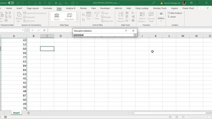Click the Remove Duplicates icon
Viewport: 212px width, 119px height.
(x=127, y=17)
